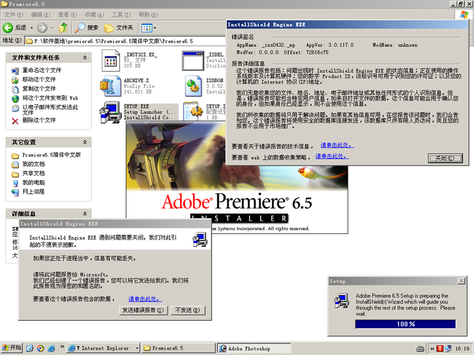Click the media player quick launch icon
This screenshot has height=355, width=474.
[x=40, y=348]
